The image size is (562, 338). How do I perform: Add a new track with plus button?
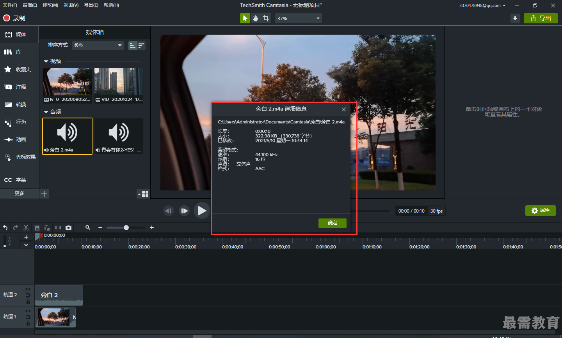26,237
